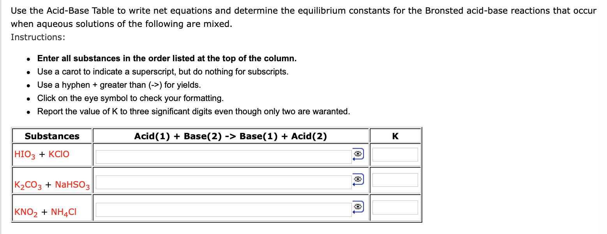Screen dimensions: 607x234
Task: Click the K value box for HIO3 + KClO
Action: tap(395, 154)
